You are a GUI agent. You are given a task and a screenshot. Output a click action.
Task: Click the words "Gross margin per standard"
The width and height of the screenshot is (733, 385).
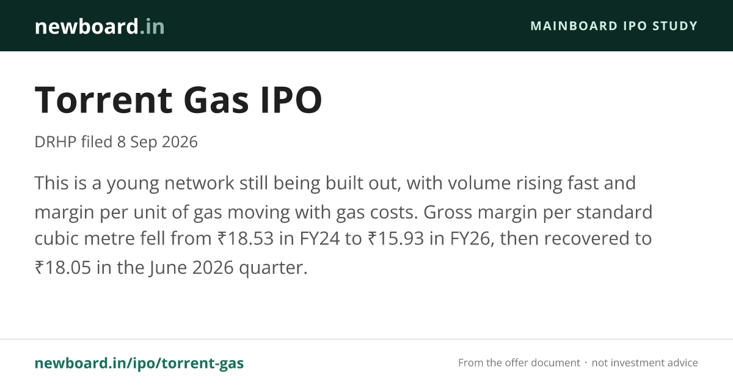click(x=538, y=212)
